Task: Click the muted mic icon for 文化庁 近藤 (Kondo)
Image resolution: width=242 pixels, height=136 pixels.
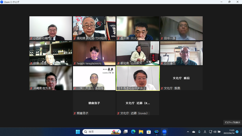Action: (118, 113)
